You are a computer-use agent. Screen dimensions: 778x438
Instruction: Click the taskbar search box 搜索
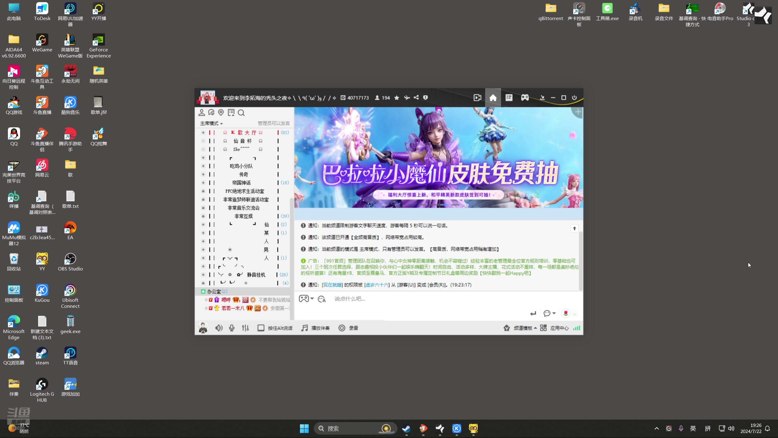(x=355, y=429)
